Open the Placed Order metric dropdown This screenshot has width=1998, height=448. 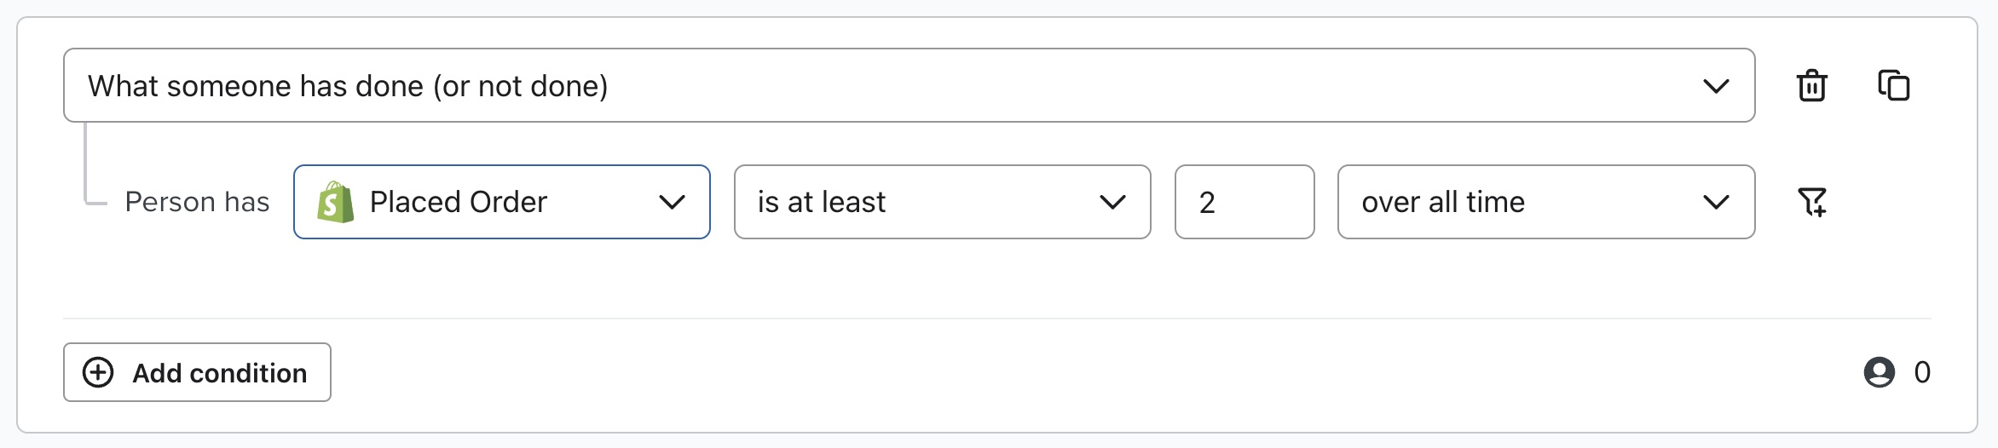[501, 202]
